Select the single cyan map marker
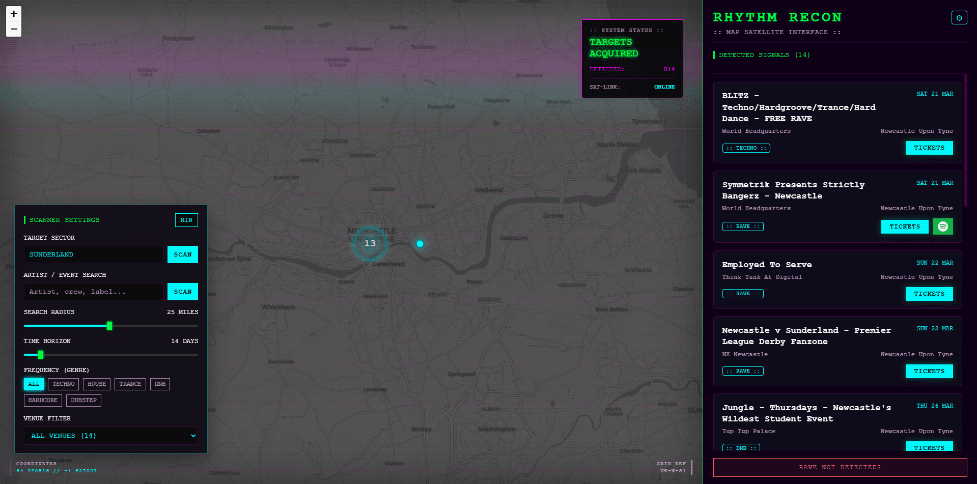Viewport: 977px width, 484px height. tap(420, 244)
